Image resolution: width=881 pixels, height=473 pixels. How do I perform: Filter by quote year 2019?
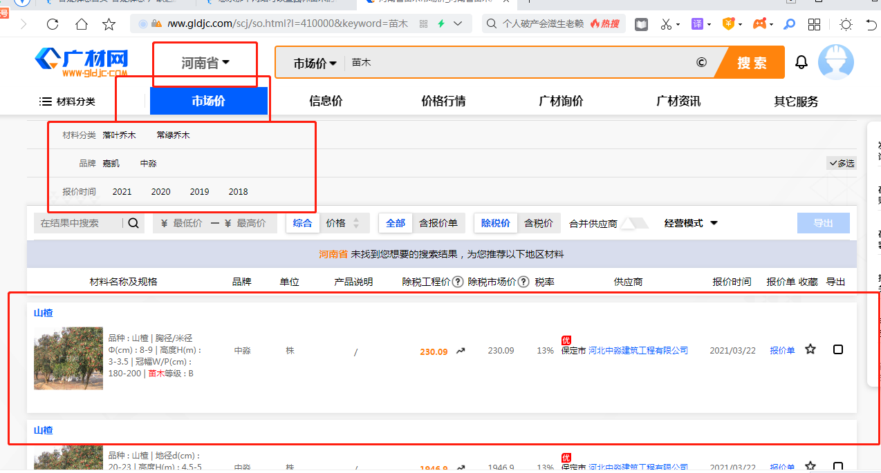pyautogui.click(x=200, y=192)
